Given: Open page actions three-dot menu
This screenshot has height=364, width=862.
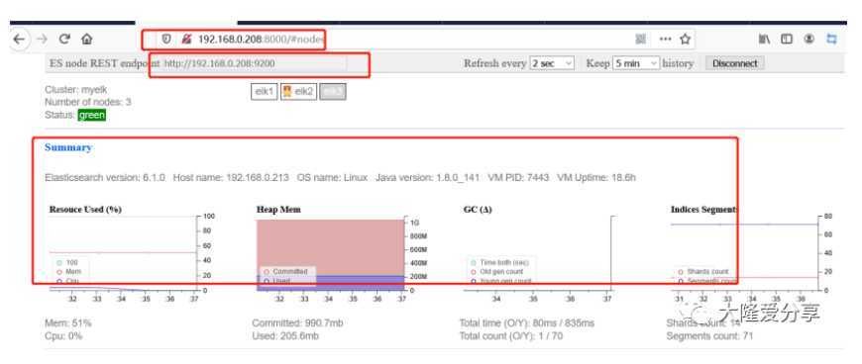Looking at the screenshot, I should (665, 39).
